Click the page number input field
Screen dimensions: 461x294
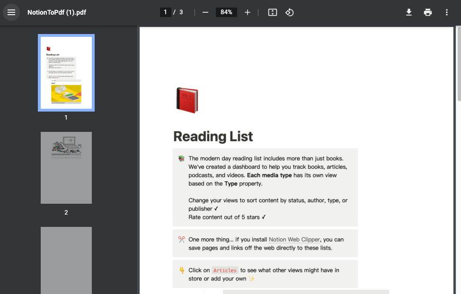[165, 12]
